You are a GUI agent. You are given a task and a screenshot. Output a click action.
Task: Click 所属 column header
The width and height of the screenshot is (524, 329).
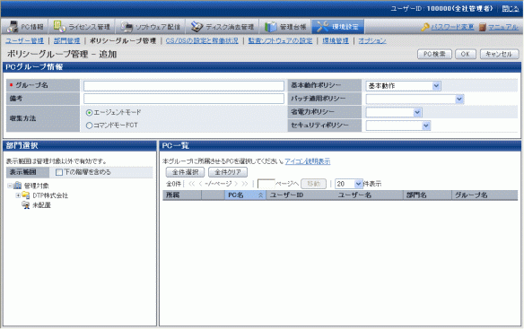point(182,195)
